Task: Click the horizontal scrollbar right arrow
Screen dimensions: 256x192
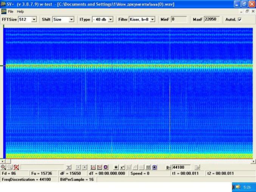Action: coord(253,161)
